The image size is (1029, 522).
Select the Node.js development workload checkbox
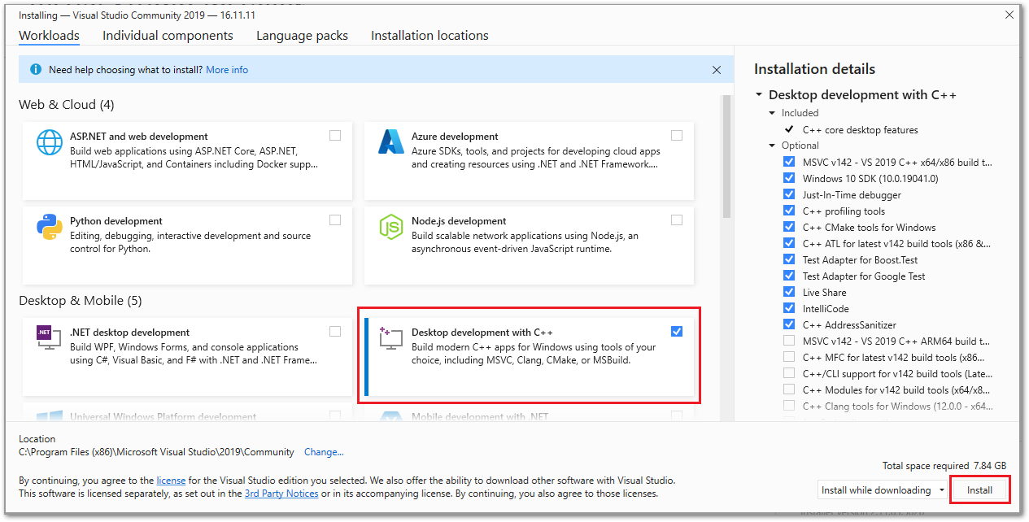tap(677, 220)
